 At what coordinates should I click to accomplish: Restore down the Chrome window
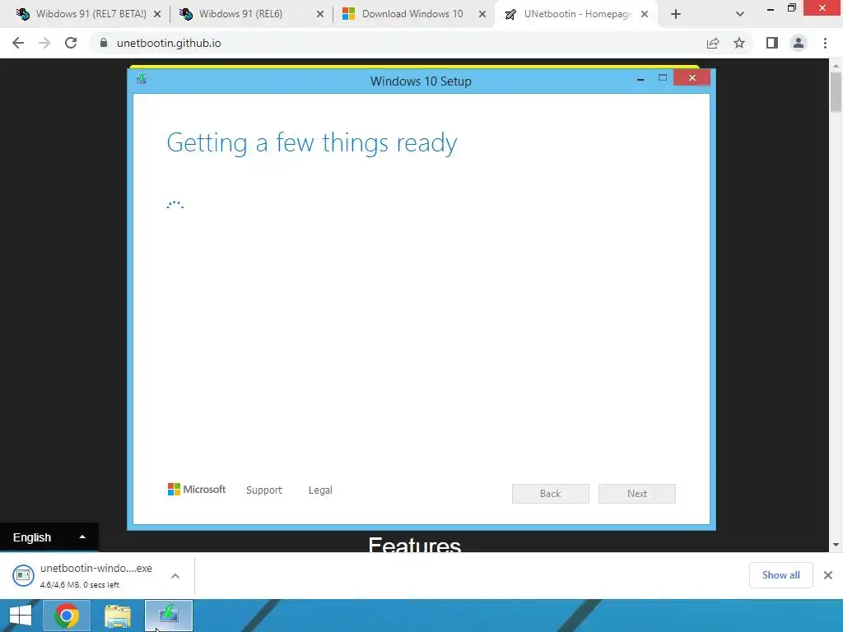click(791, 8)
